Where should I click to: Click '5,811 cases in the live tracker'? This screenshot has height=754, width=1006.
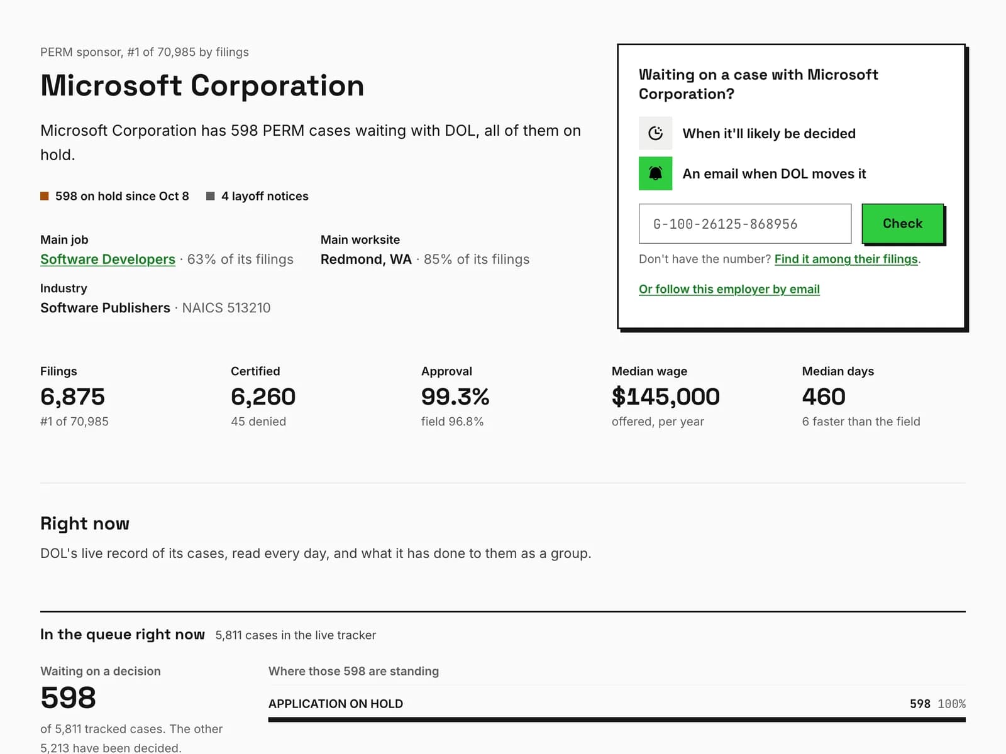tap(296, 635)
